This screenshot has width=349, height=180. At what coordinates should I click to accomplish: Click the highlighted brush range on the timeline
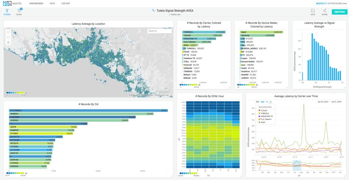297,165
